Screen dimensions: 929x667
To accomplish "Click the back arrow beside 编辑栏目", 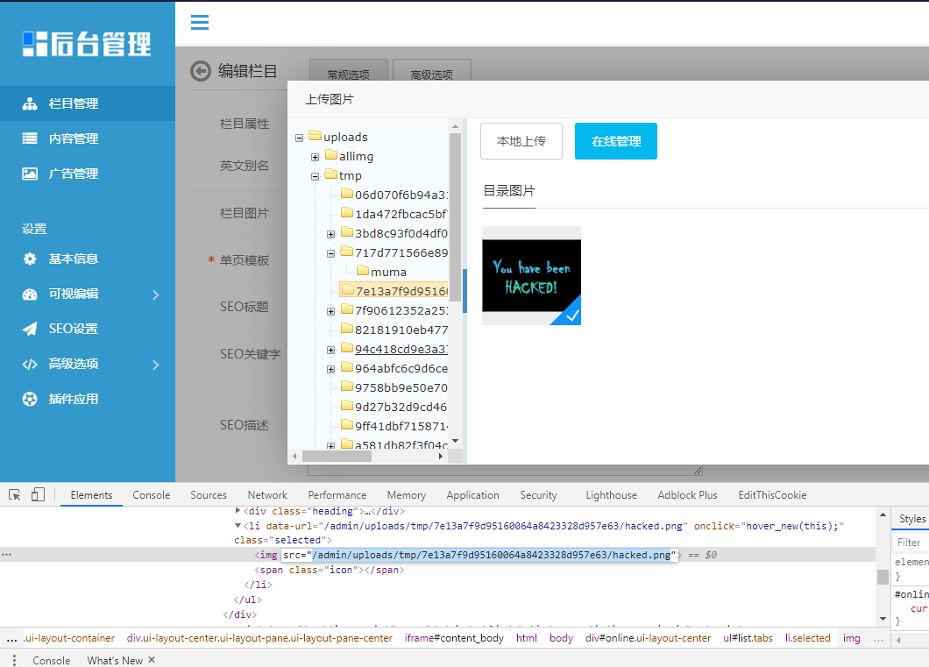I will pos(200,71).
